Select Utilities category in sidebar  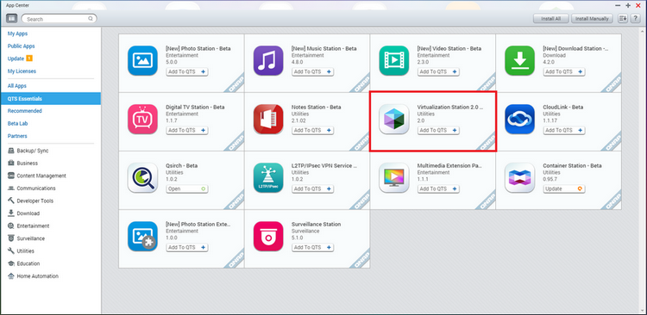[x=25, y=250]
